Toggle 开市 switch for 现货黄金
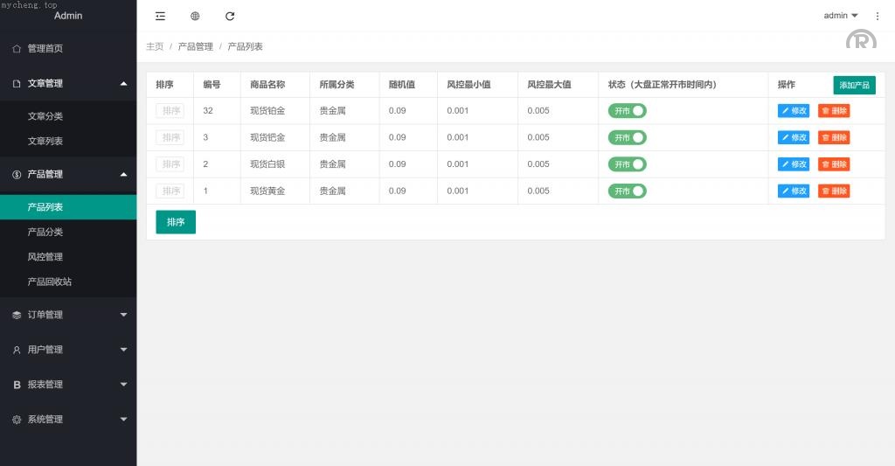The height and width of the screenshot is (466, 895). click(x=628, y=191)
